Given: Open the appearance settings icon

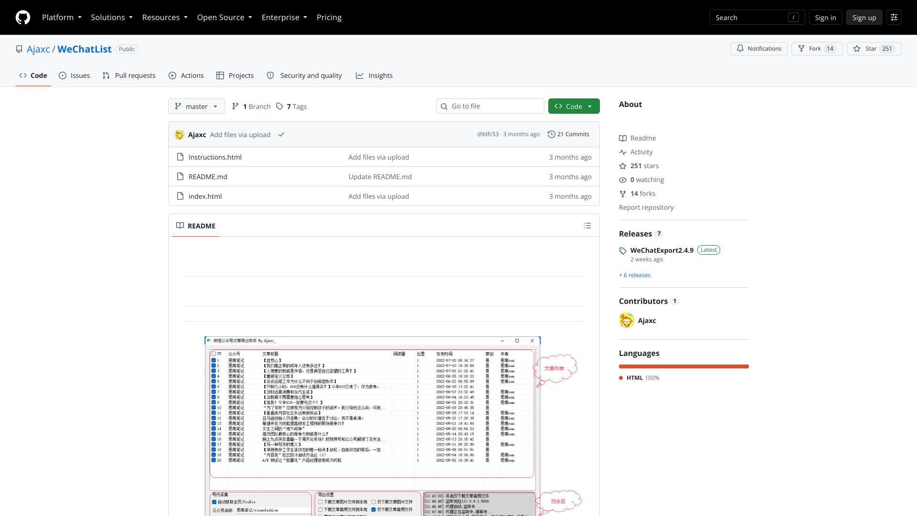Looking at the screenshot, I should click(894, 18).
